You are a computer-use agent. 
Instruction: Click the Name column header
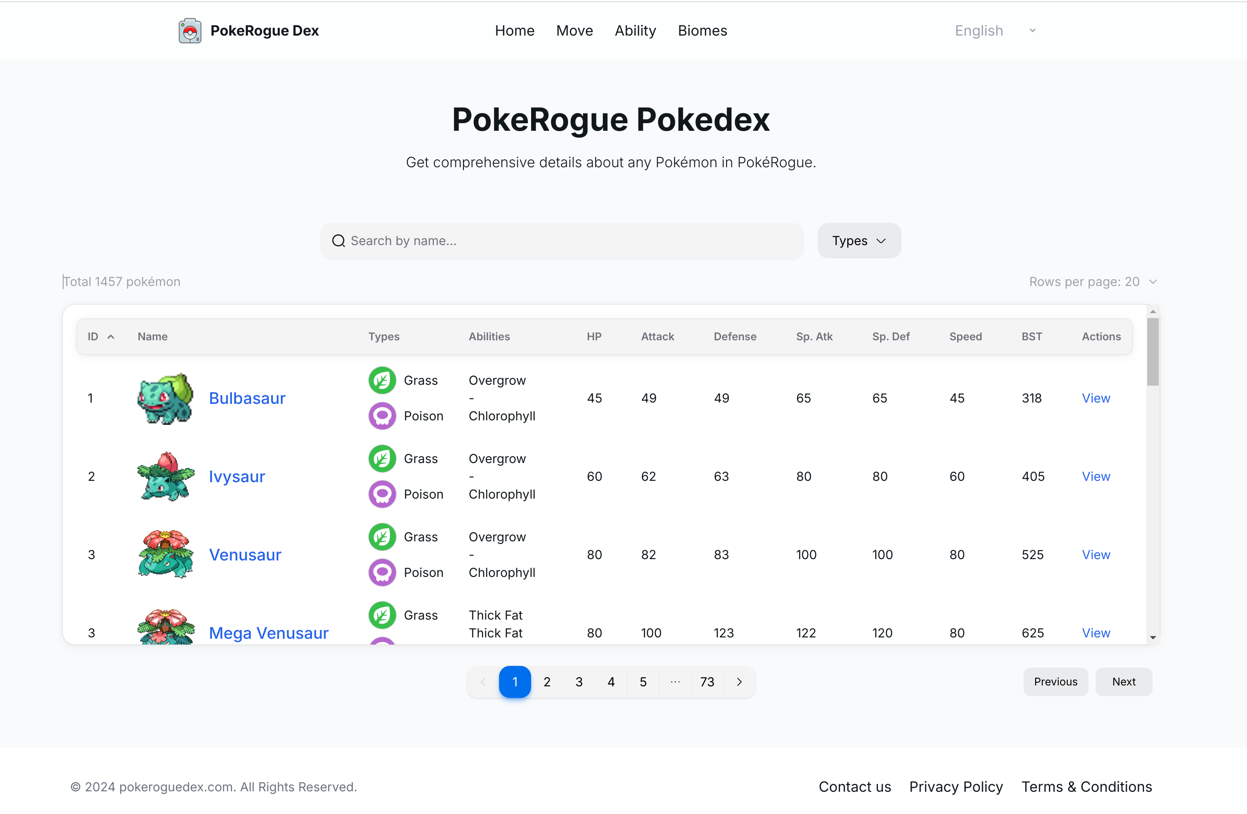pyautogui.click(x=152, y=337)
